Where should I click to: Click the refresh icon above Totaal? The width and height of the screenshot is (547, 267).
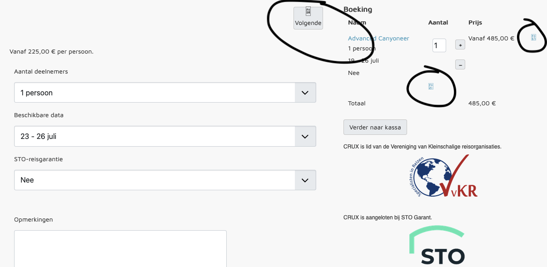[x=431, y=86]
